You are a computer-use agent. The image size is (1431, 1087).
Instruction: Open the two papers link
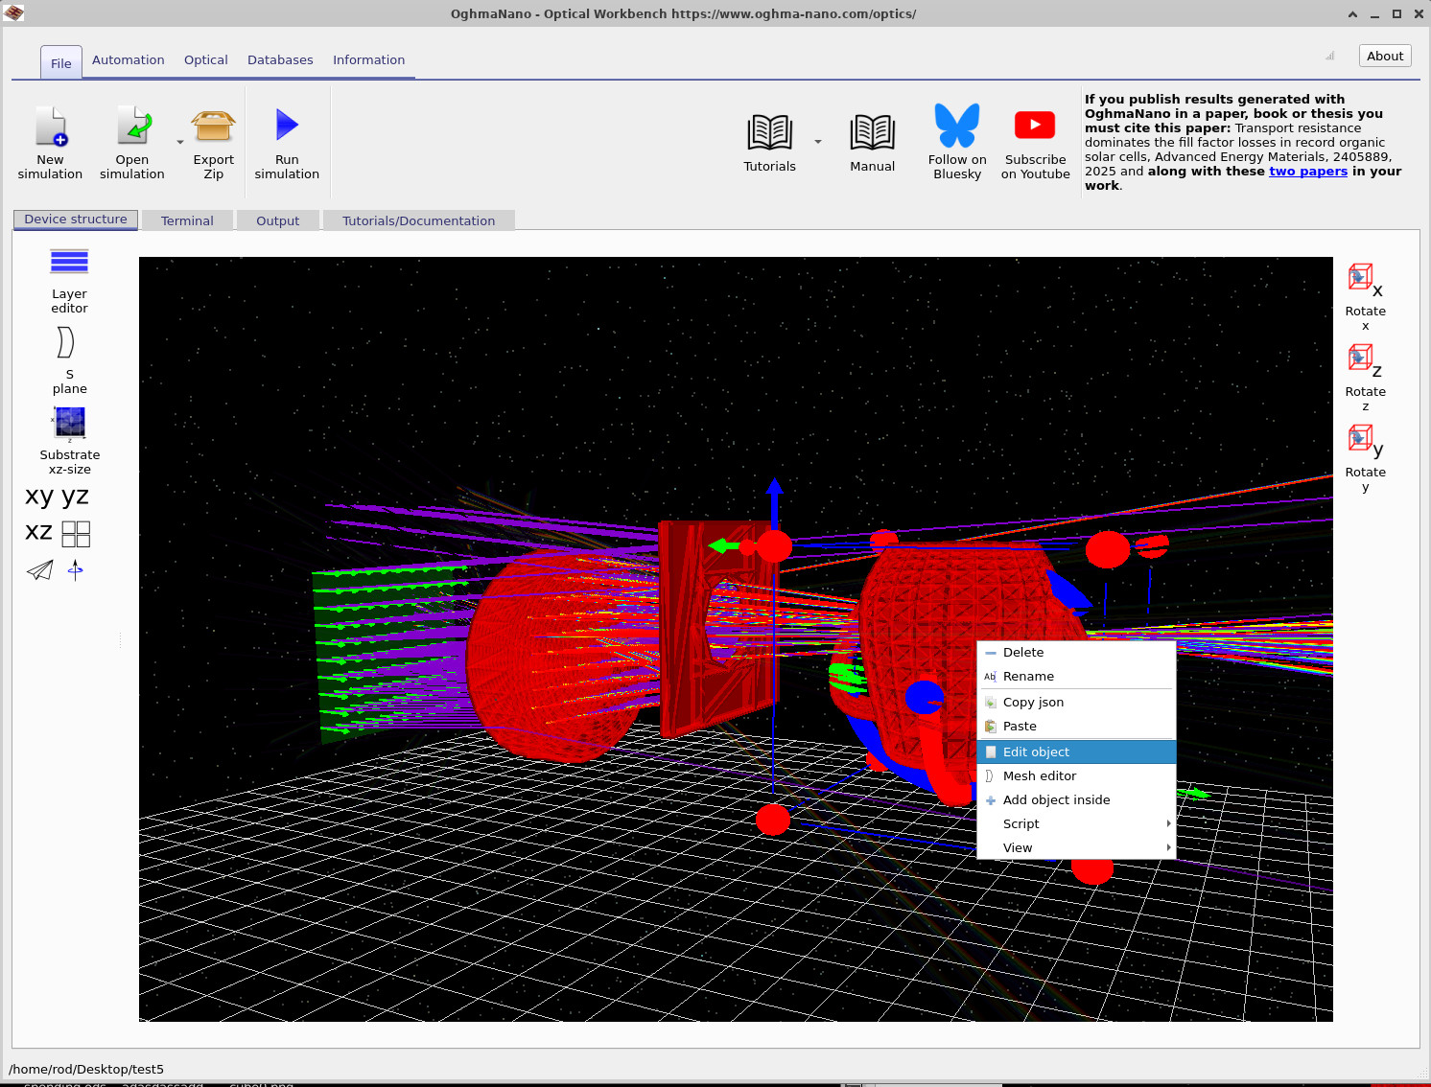tap(1308, 171)
